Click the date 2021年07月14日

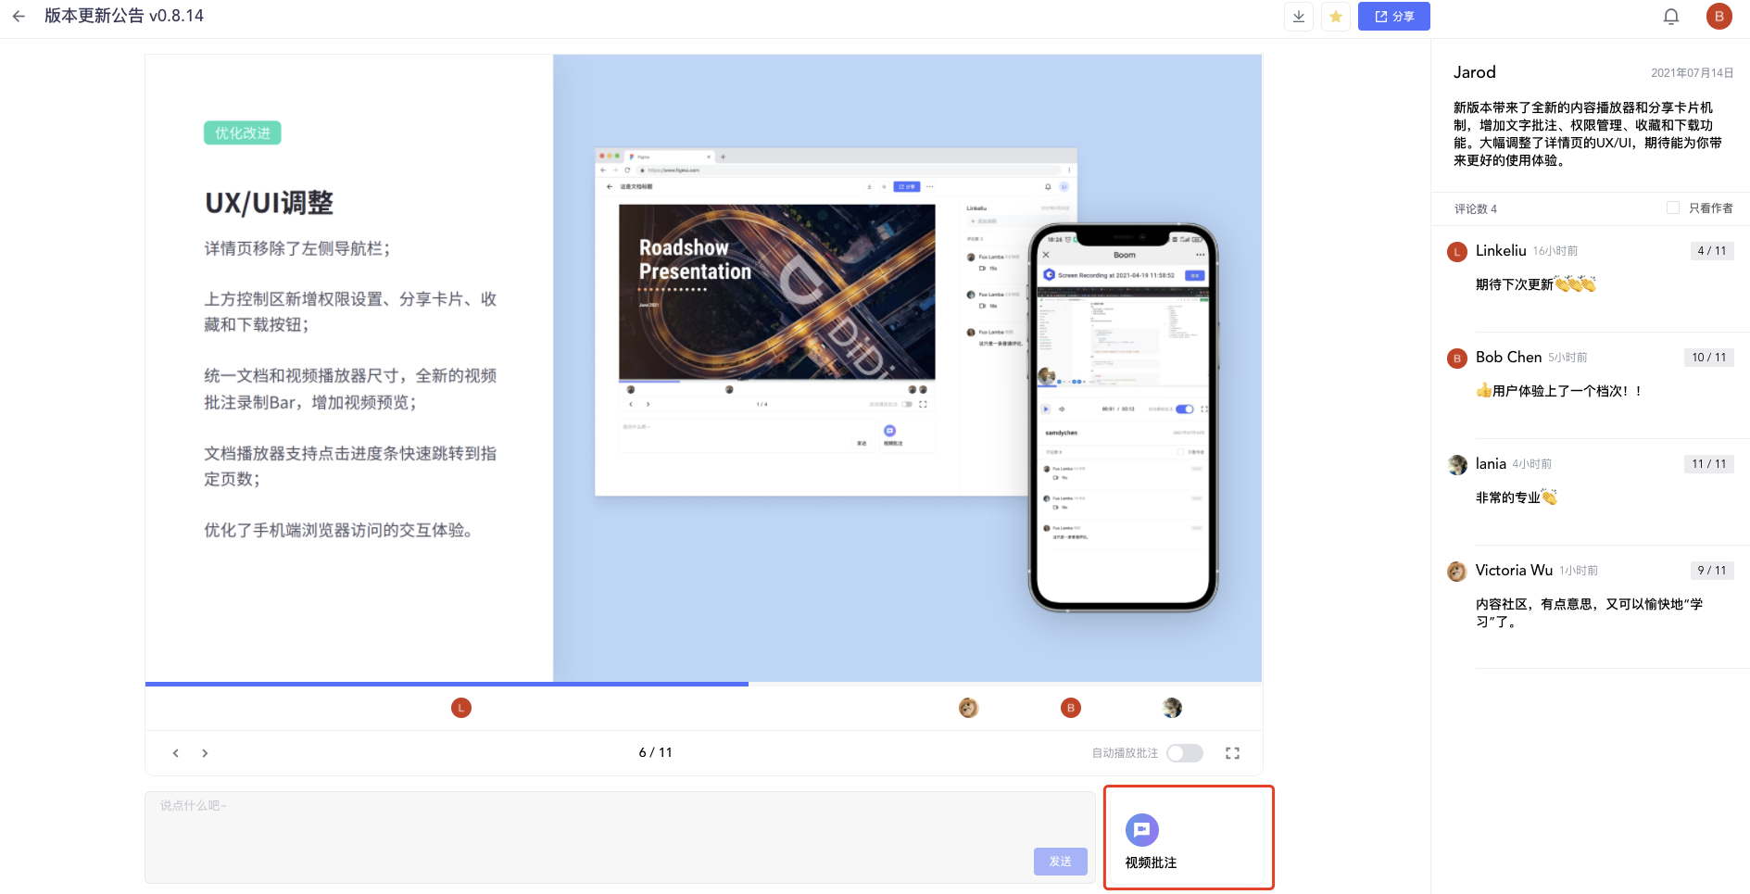(1693, 73)
